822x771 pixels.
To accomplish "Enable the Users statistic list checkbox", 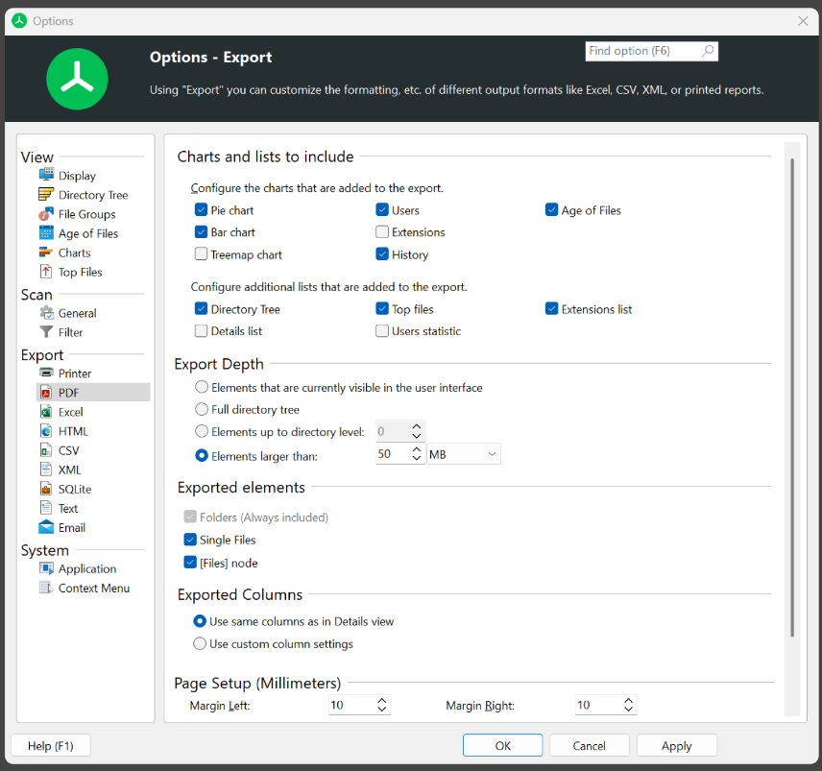I will 382,331.
